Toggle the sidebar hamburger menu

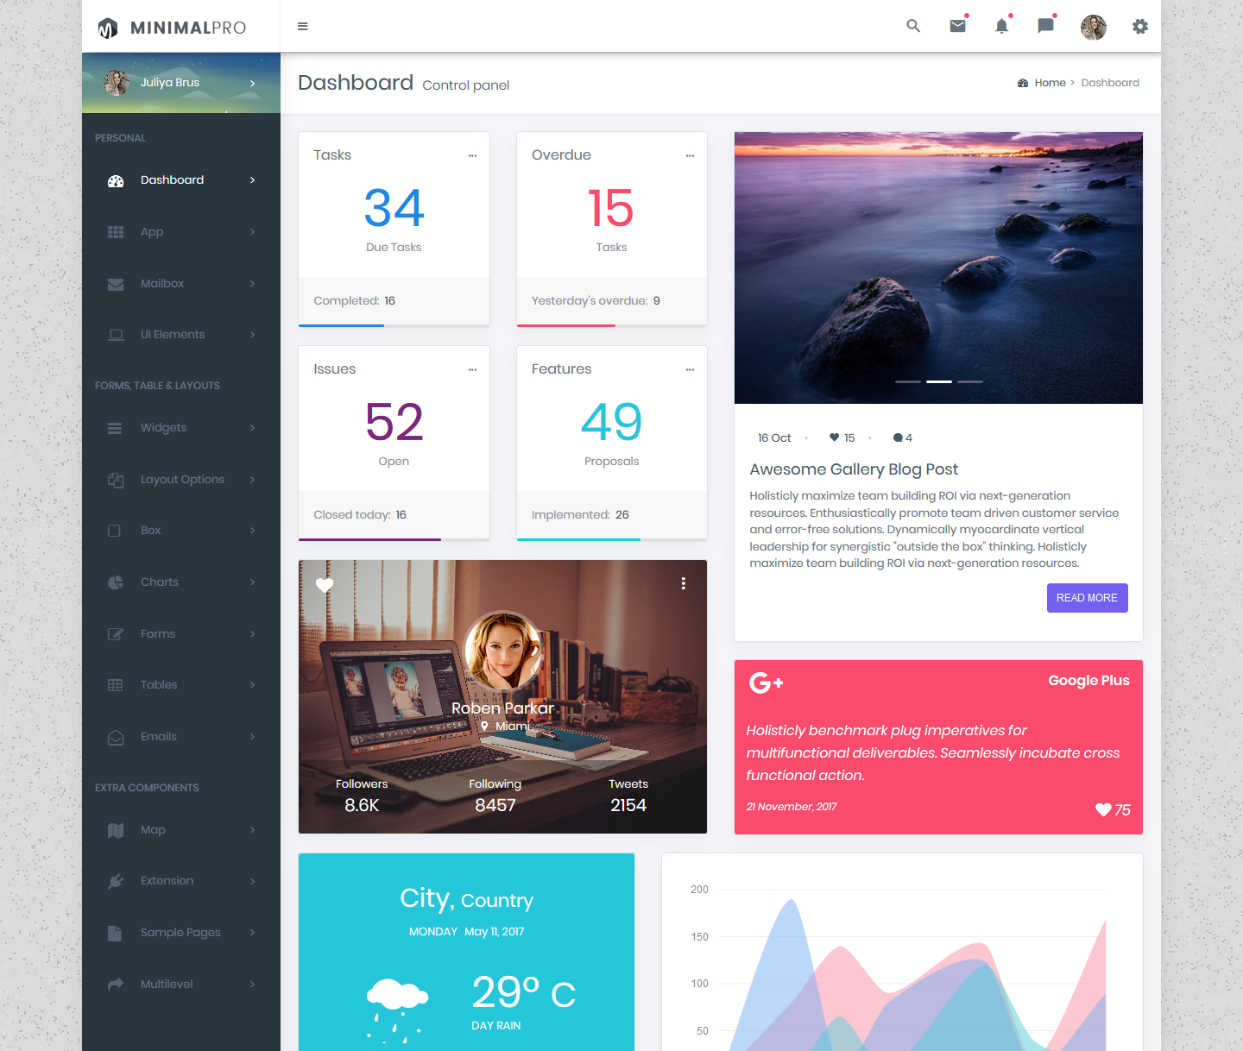(302, 26)
